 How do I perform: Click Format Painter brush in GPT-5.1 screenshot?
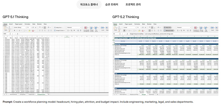[x=9, y=31]
